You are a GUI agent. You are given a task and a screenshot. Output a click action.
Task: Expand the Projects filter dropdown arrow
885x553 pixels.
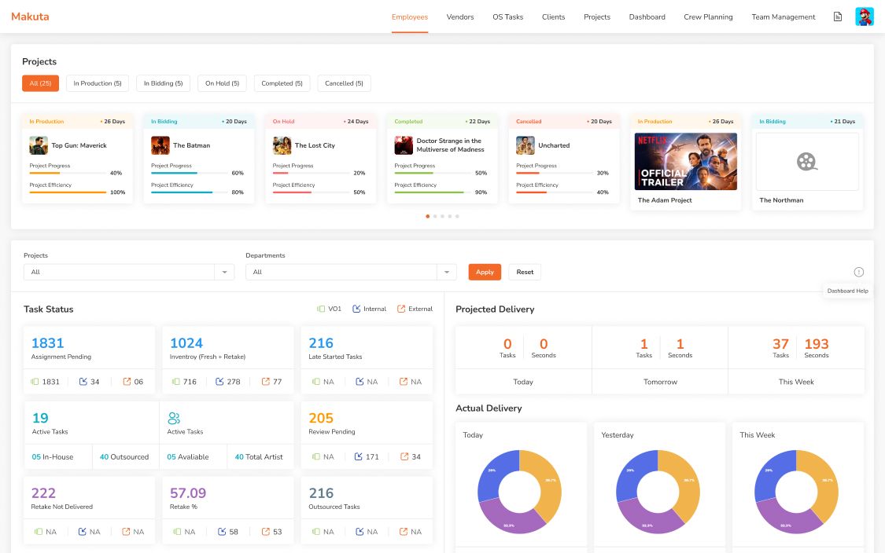[224, 273]
